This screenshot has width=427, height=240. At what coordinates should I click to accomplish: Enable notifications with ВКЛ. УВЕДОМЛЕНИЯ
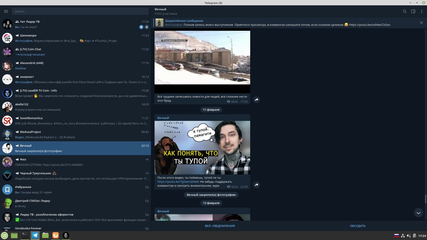[x=220, y=226]
